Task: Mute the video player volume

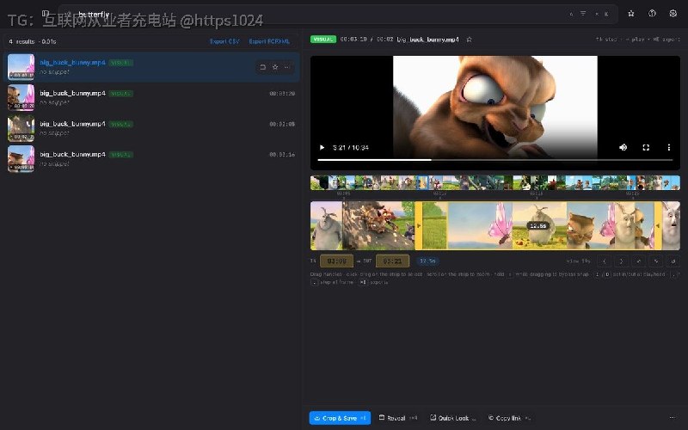Action: 623,147
